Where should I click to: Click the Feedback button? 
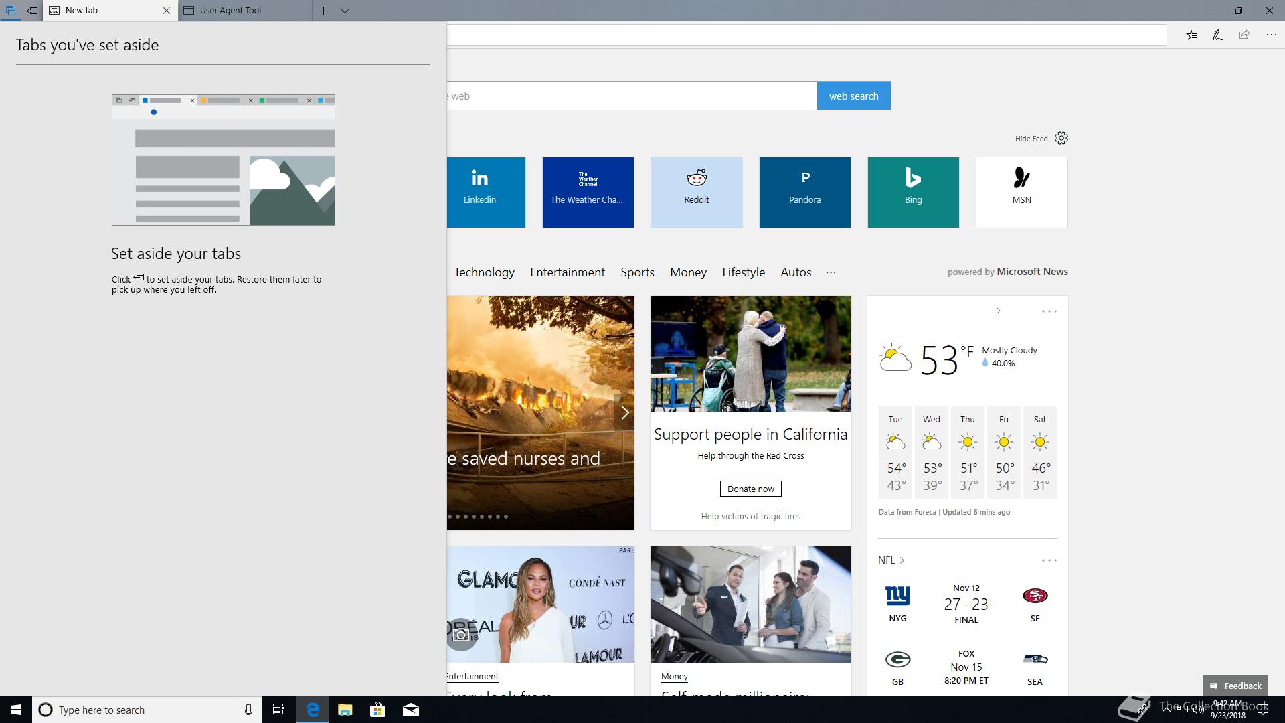click(1235, 686)
